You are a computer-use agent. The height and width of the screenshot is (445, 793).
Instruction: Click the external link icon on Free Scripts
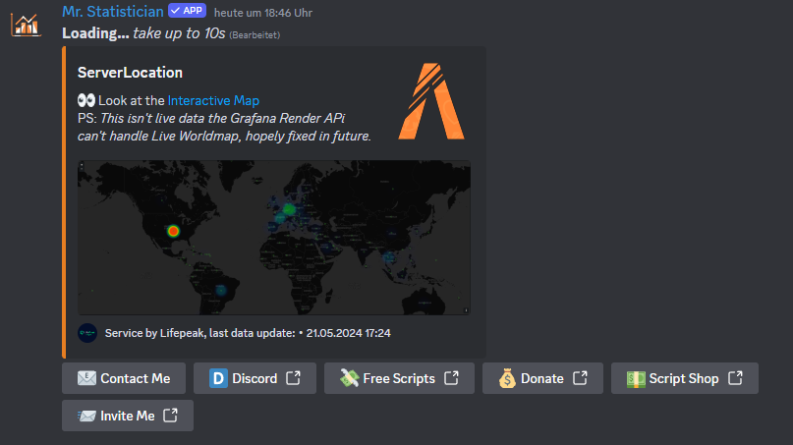(x=451, y=378)
